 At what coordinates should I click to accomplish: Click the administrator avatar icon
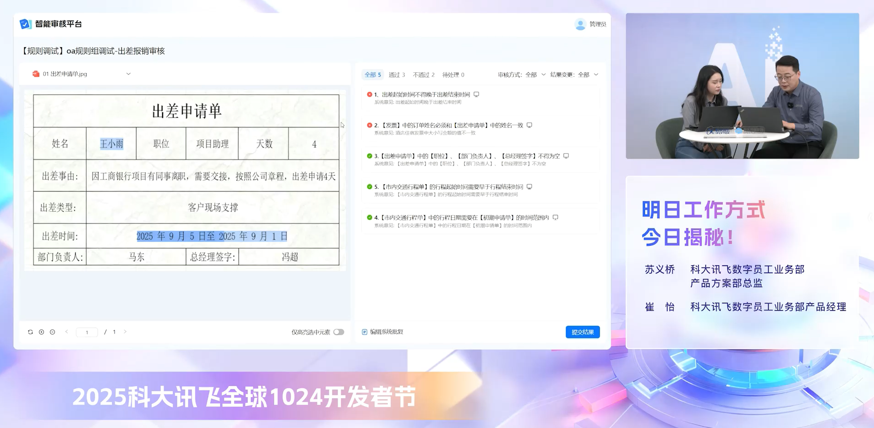580,24
